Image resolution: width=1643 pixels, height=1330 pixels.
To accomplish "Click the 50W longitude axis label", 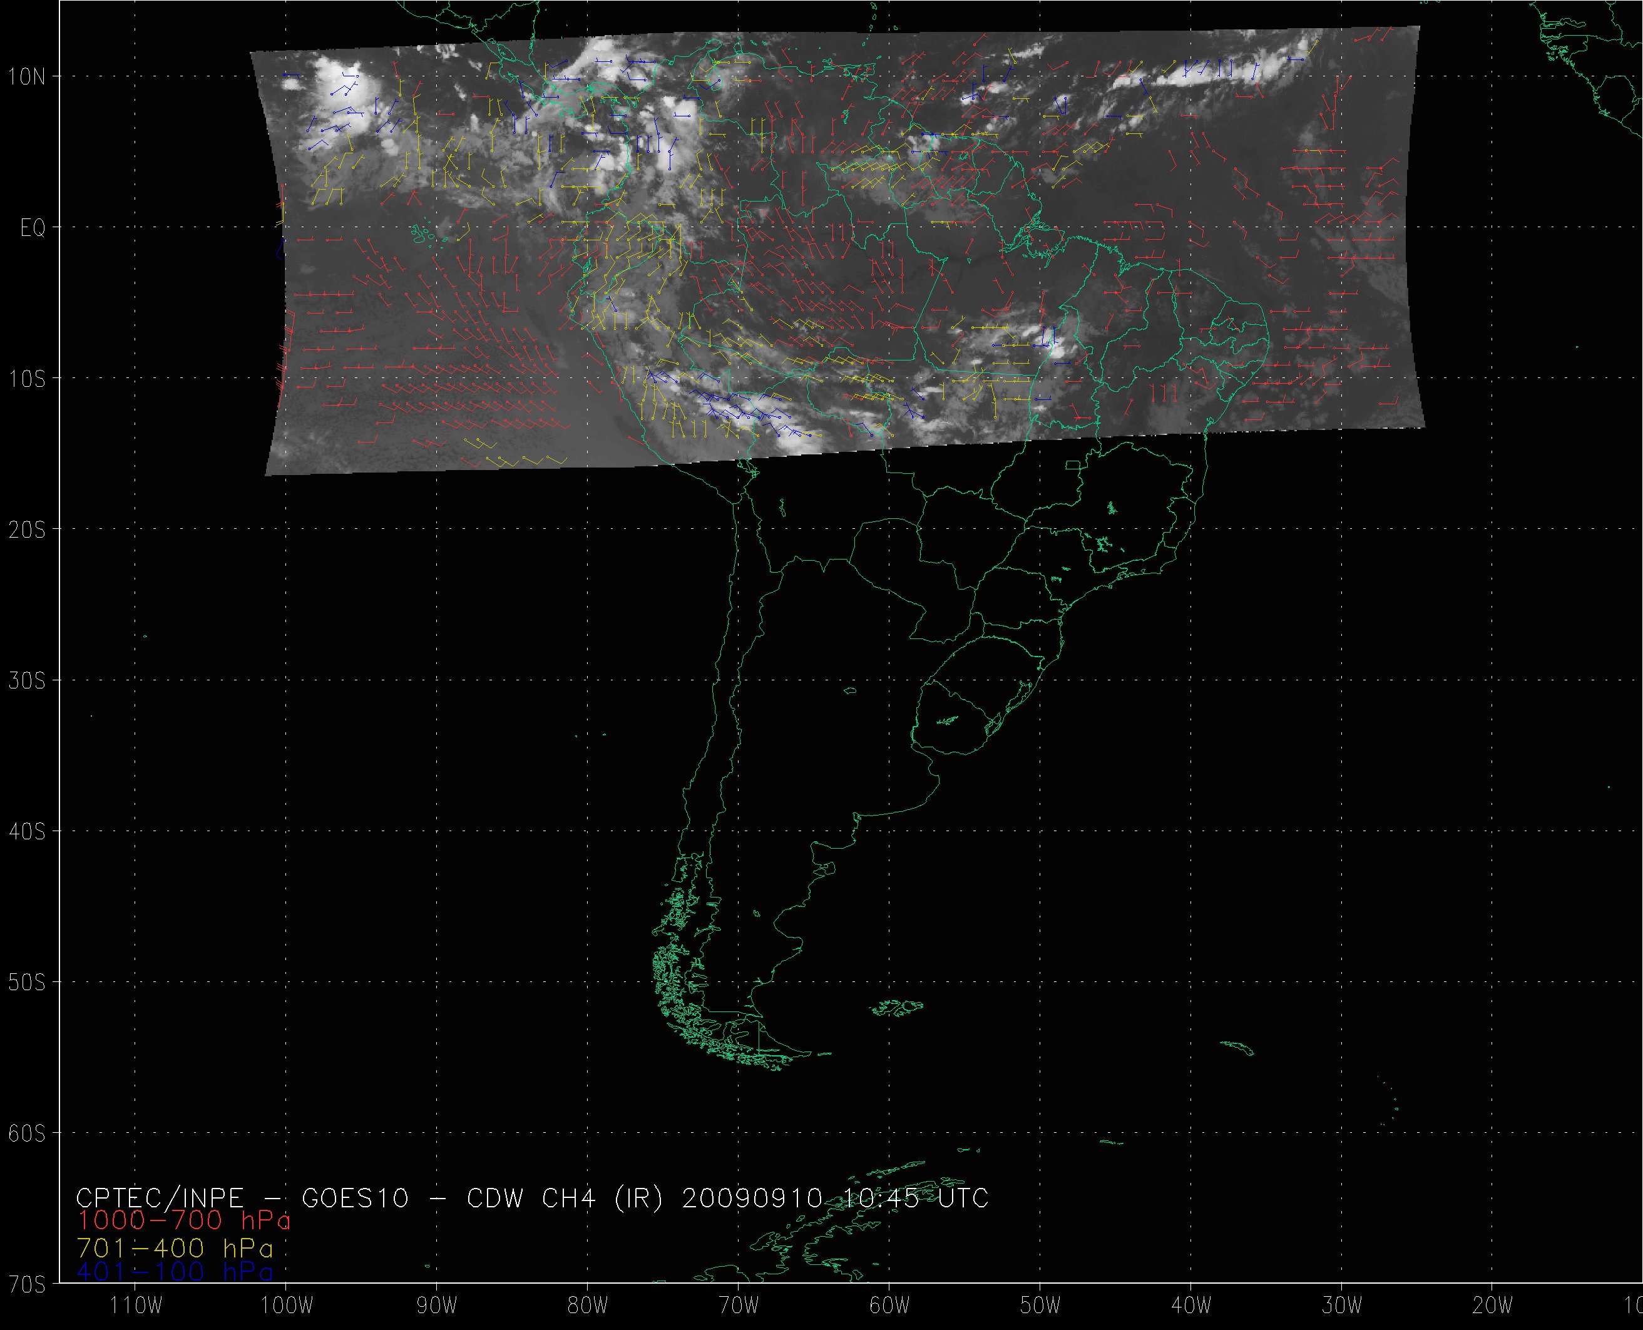I will 1040,1306.
